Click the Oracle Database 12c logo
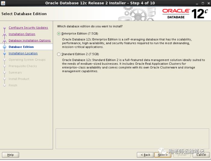Viewport: 211px width, 161px height. [185, 14]
